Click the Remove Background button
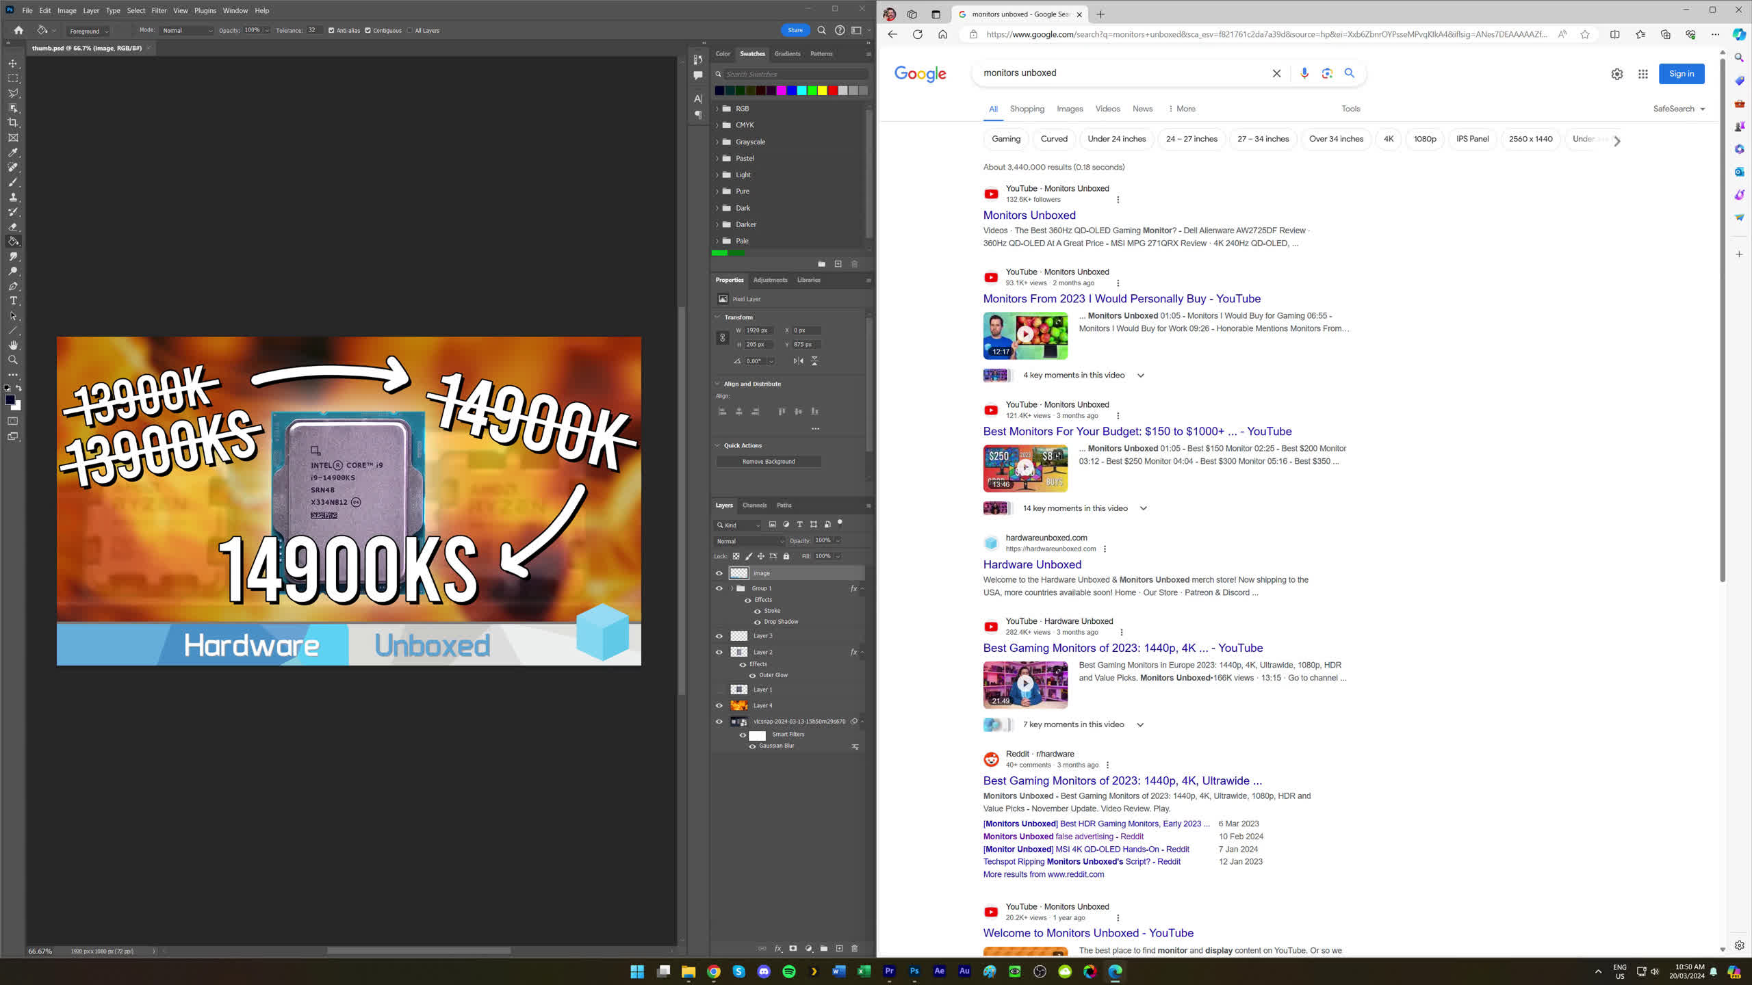1752x985 pixels. pos(769,462)
